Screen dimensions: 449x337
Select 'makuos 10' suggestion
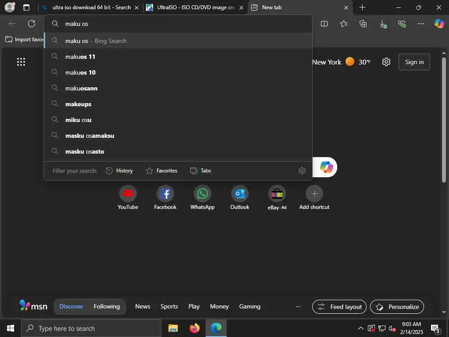[178, 72]
